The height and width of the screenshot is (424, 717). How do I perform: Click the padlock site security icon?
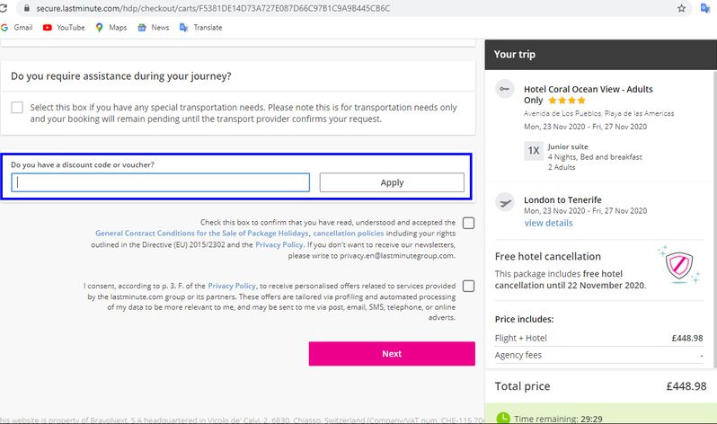click(x=27, y=8)
